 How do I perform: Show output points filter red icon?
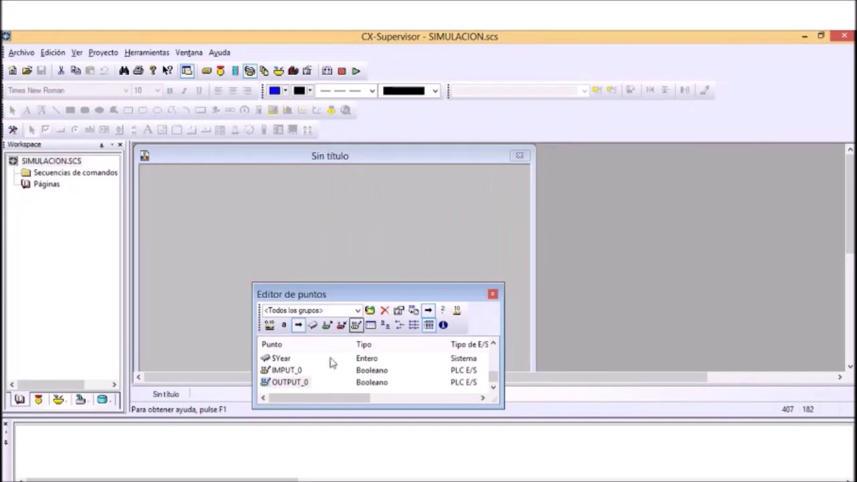(x=341, y=325)
